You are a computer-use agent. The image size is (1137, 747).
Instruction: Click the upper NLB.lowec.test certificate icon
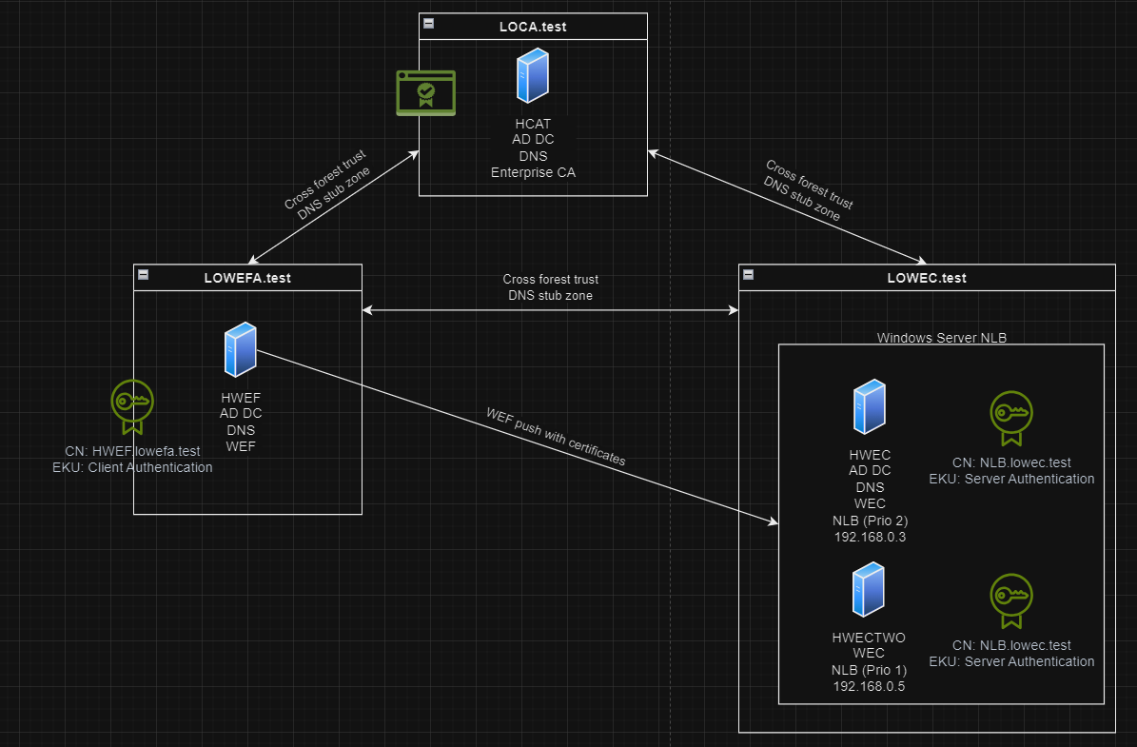1010,418
